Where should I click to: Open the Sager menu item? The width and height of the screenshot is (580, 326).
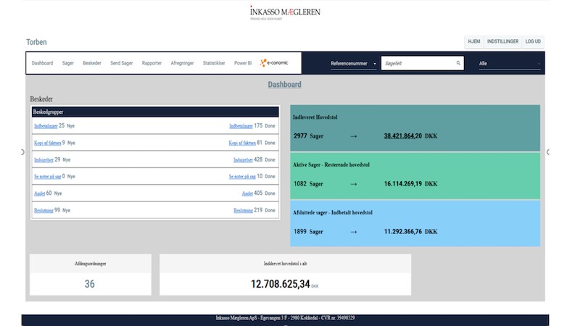pos(68,63)
